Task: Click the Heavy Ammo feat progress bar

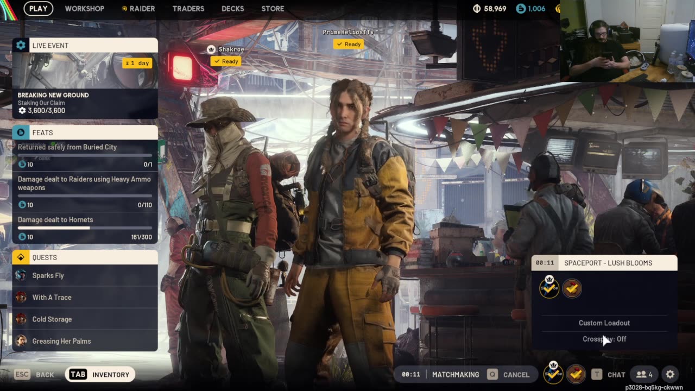Action: point(85,195)
